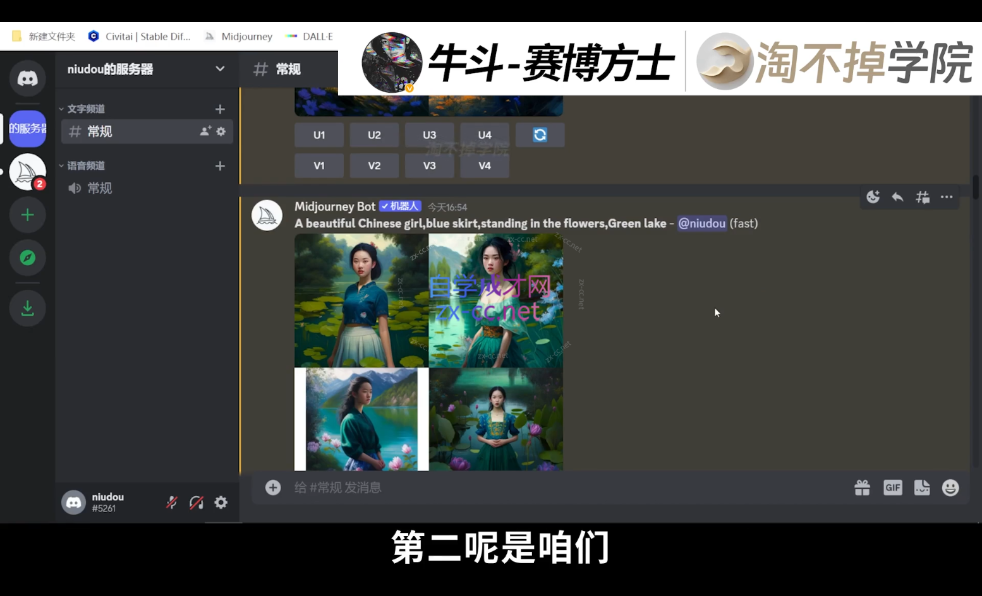This screenshot has height=596, width=982.
Task: Reply to the Midjourney Bot message
Action: [x=897, y=197]
